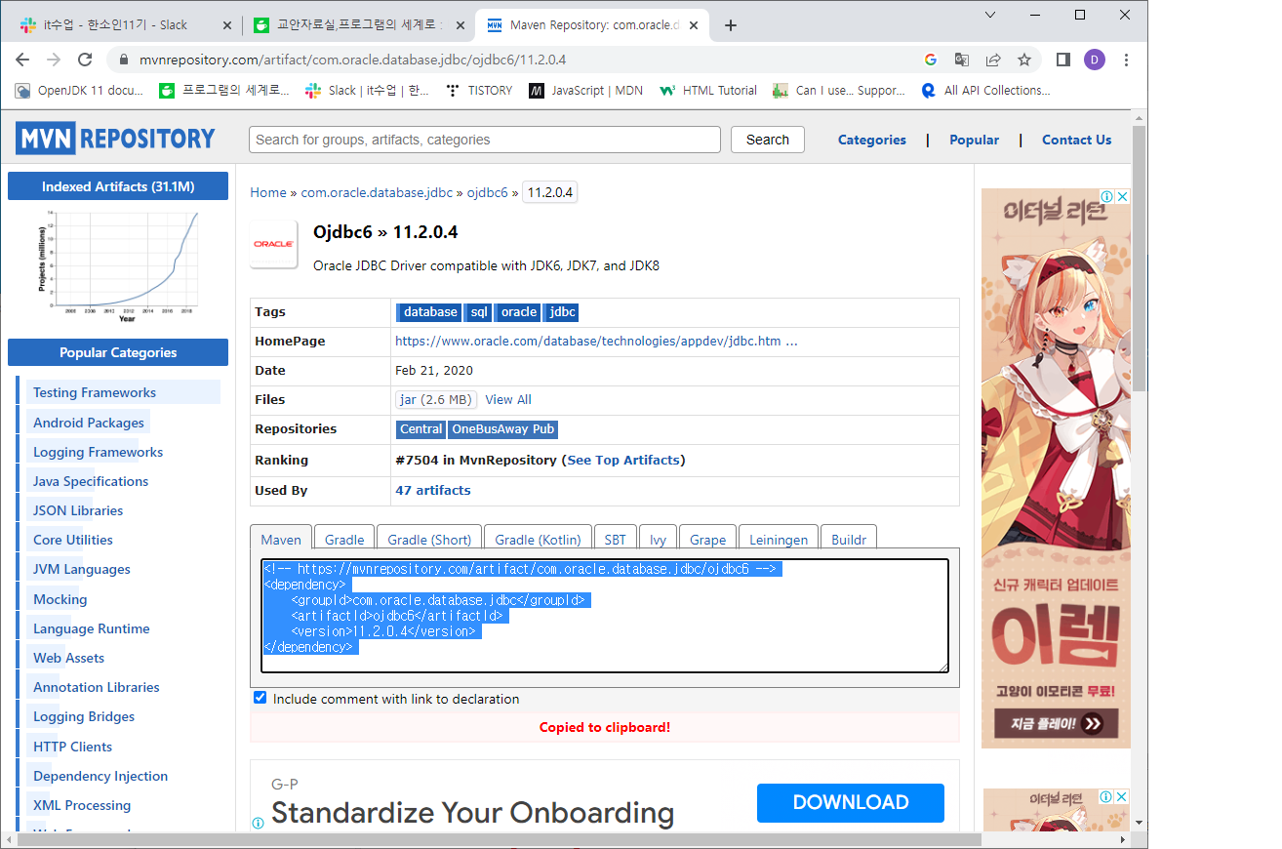This screenshot has width=1282, height=849.
Task: Open the share page icon in address bar
Action: coord(993,60)
